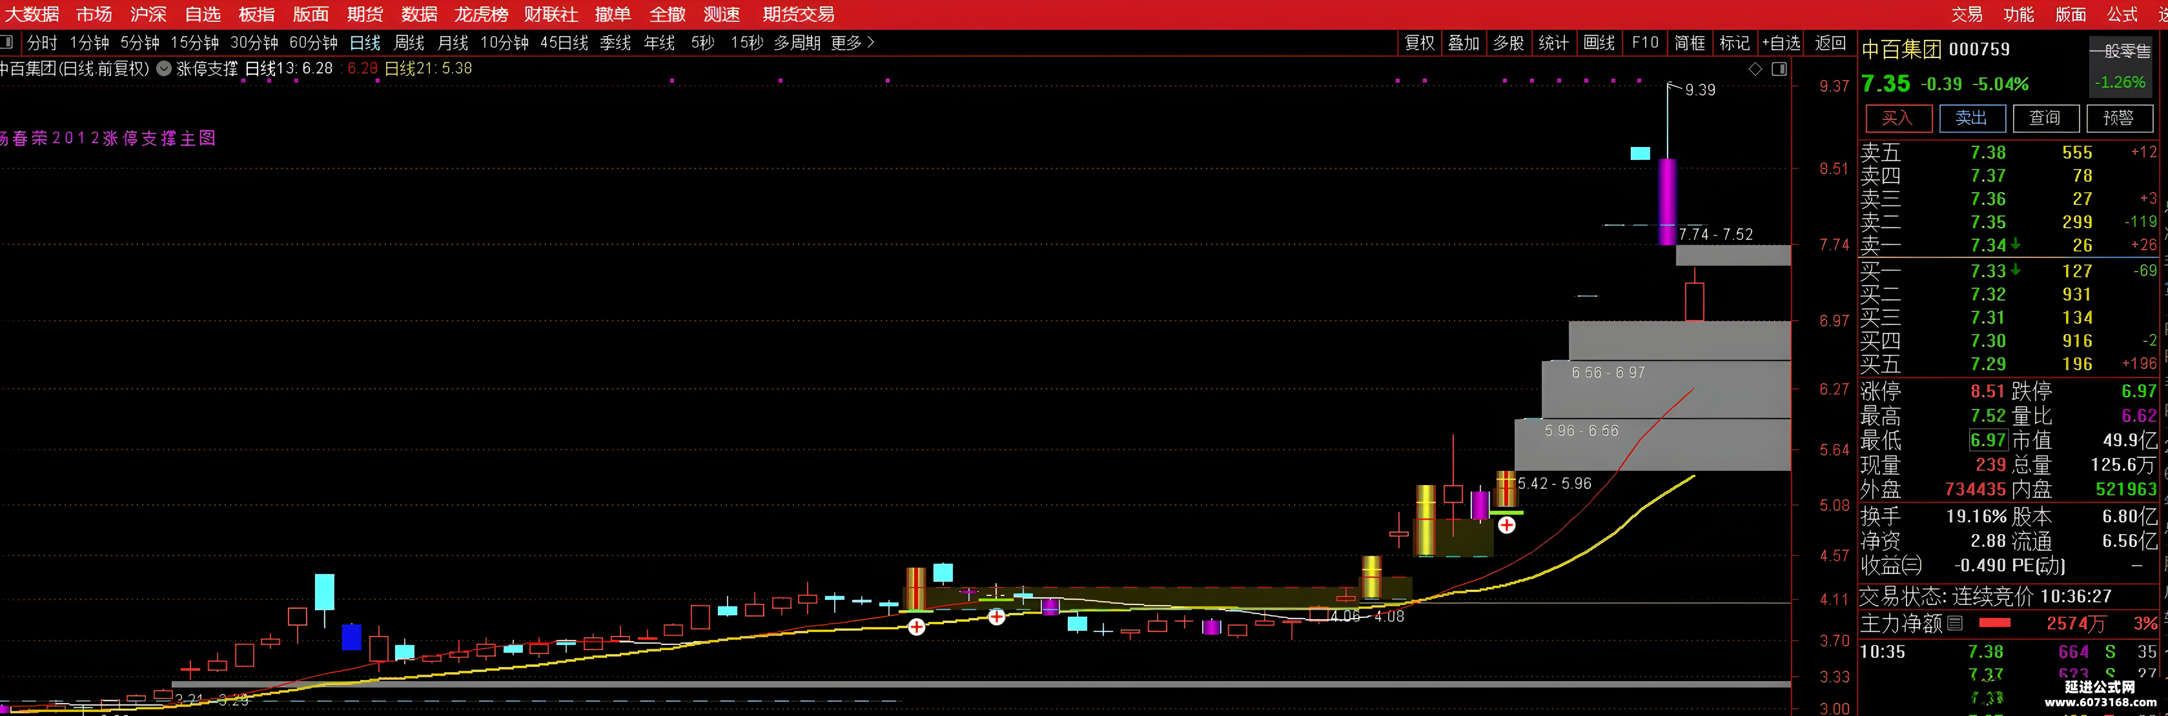Add stock via +自选 button

click(x=1781, y=42)
